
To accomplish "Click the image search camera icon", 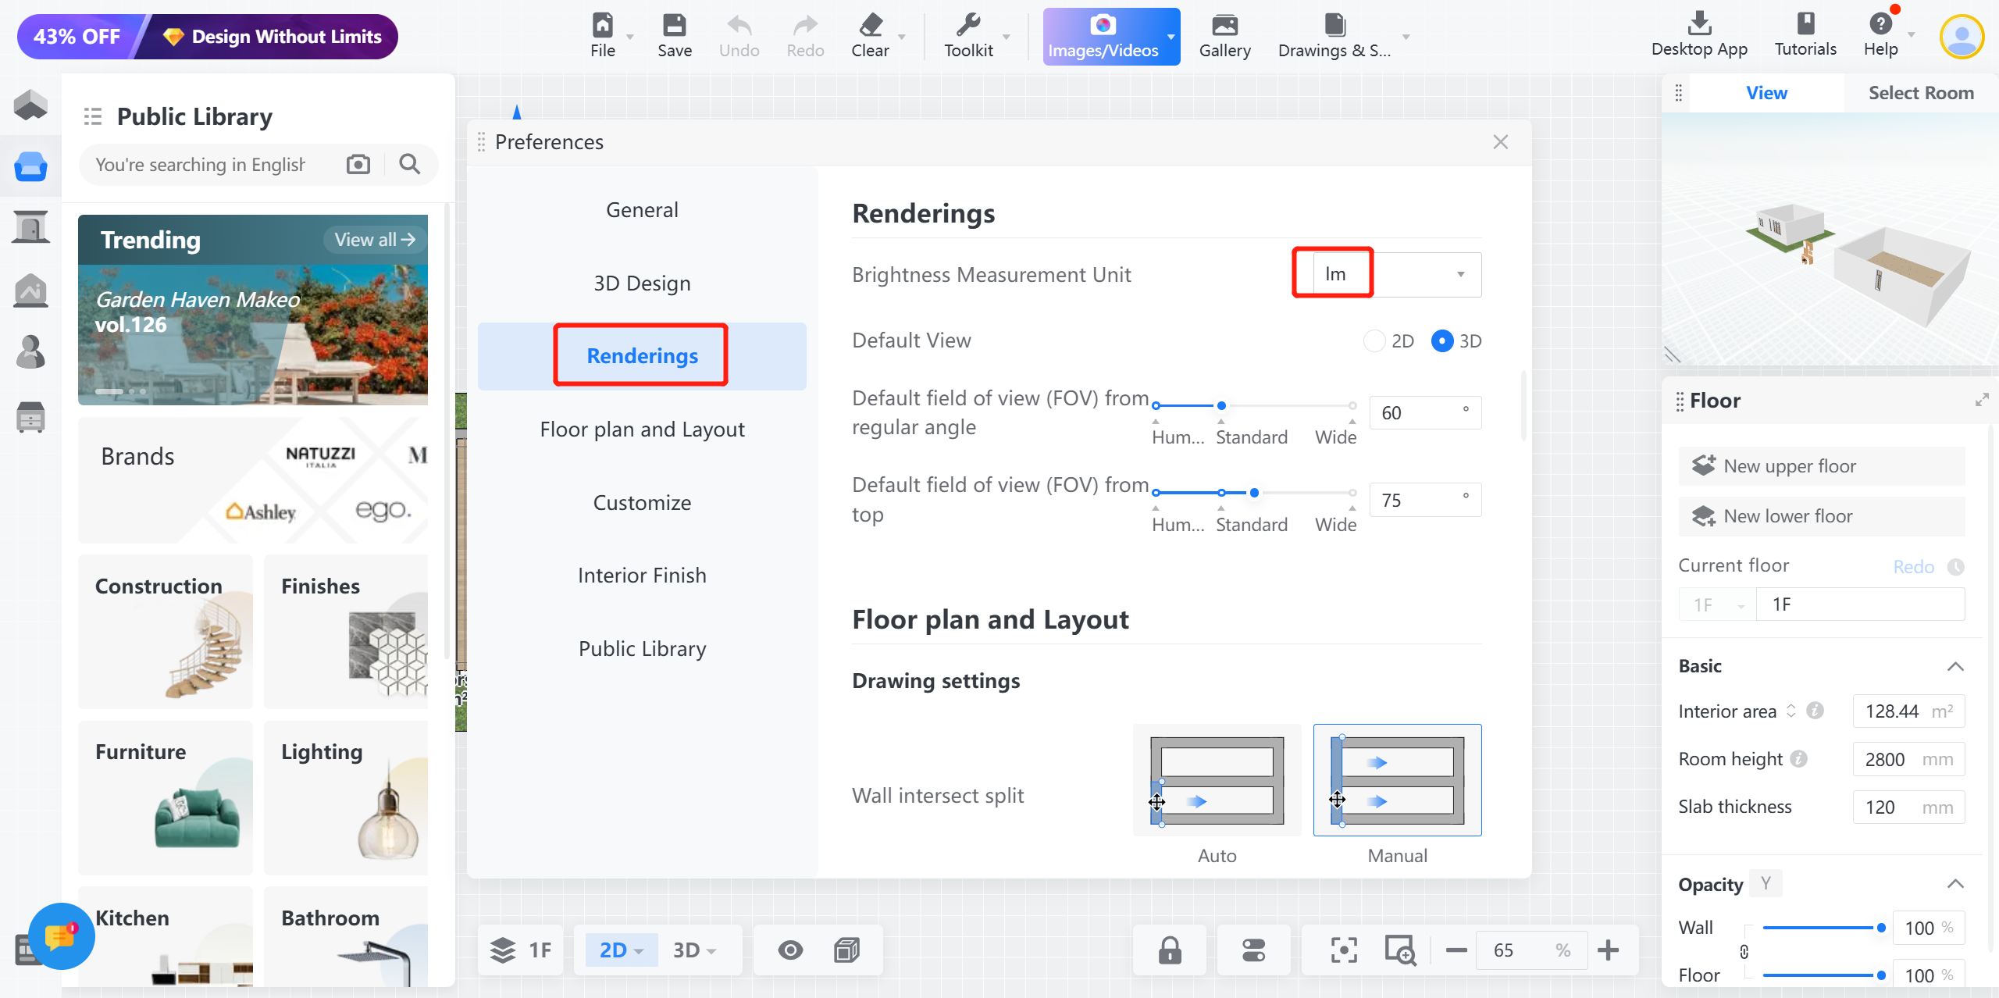I will click(358, 164).
